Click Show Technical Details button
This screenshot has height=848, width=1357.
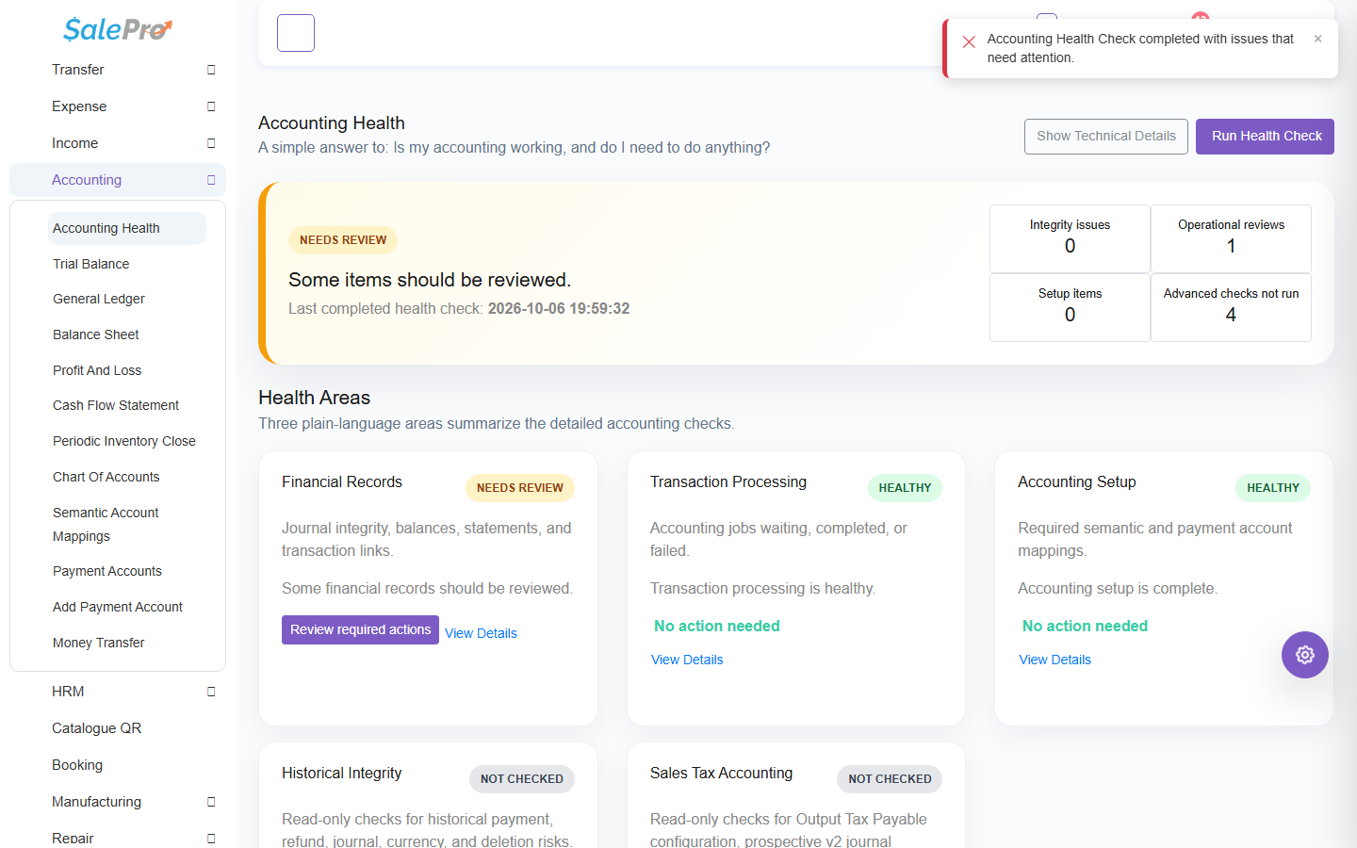click(x=1106, y=137)
